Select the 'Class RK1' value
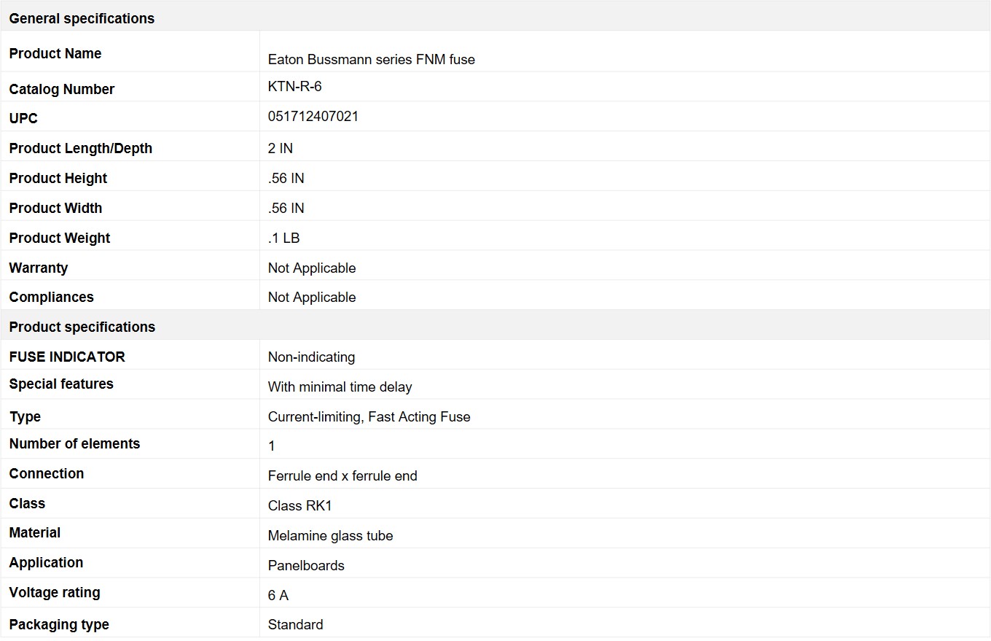The height and width of the screenshot is (641, 991). point(300,505)
